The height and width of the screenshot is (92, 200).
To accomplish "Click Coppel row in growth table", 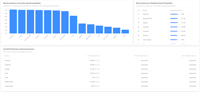I will coord(100,69).
